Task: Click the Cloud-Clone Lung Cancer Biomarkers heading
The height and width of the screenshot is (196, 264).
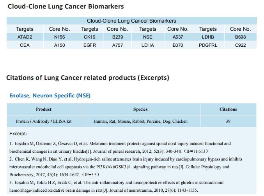Action: [66, 6]
